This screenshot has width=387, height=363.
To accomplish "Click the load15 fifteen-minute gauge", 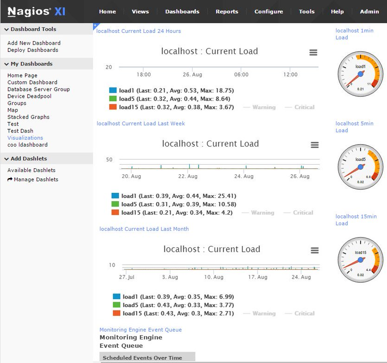I will click(x=361, y=260).
